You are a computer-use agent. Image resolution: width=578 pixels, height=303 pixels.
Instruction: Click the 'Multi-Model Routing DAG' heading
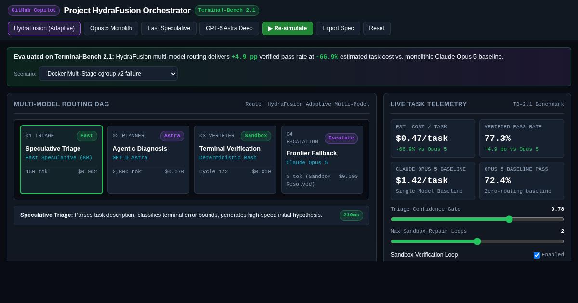(62, 104)
